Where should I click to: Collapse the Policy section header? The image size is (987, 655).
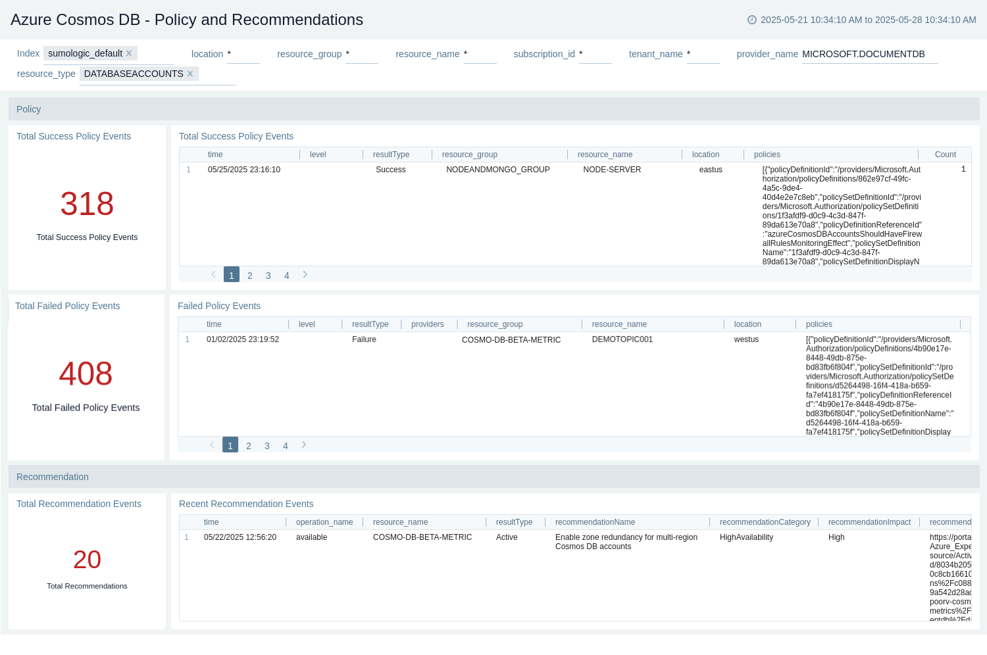click(493, 109)
